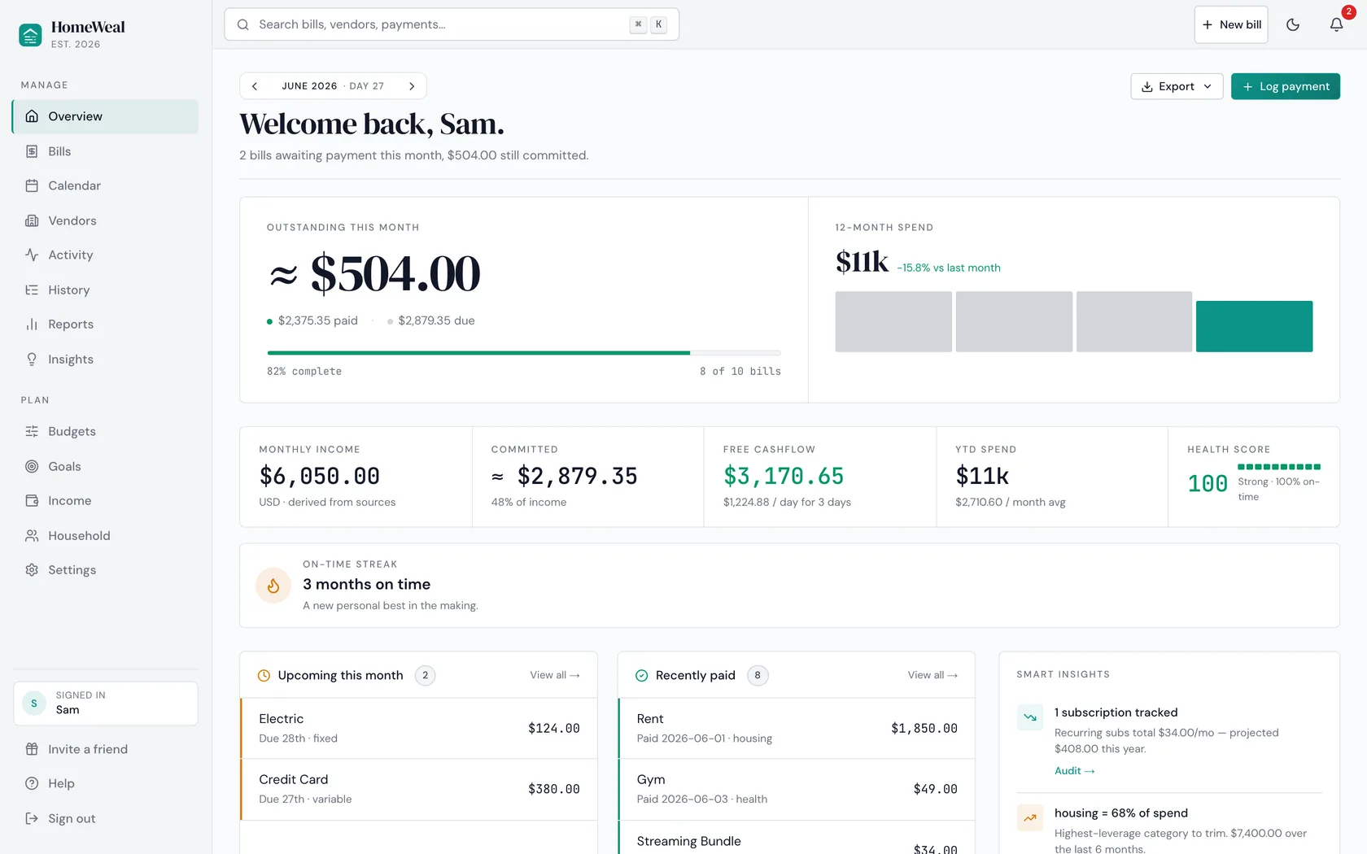
Task: Select Budgets in the sidebar
Action: pyautogui.click(x=105, y=431)
